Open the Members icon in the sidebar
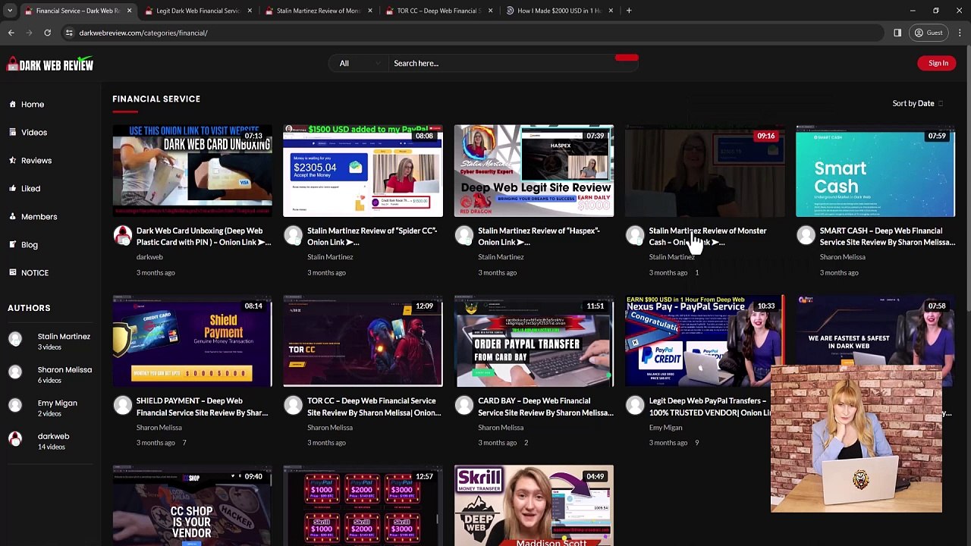971x546 pixels. [x=12, y=217]
